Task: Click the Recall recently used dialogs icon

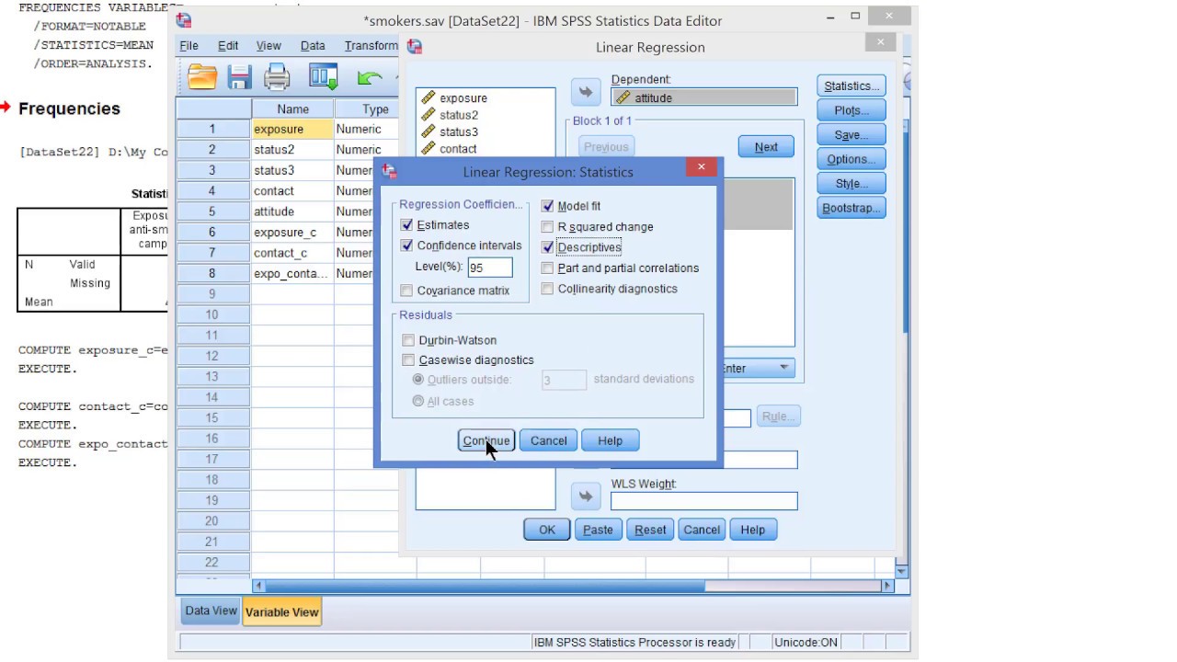Action: (x=323, y=77)
